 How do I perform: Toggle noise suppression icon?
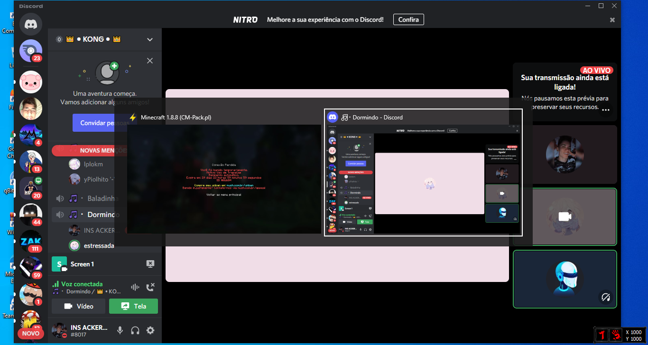pyautogui.click(x=135, y=287)
